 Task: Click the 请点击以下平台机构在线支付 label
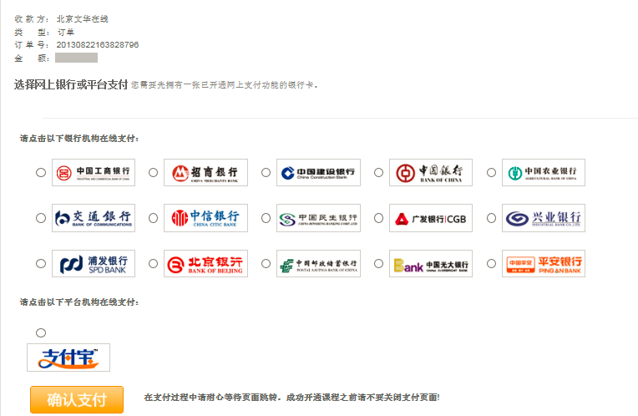tap(79, 302)
